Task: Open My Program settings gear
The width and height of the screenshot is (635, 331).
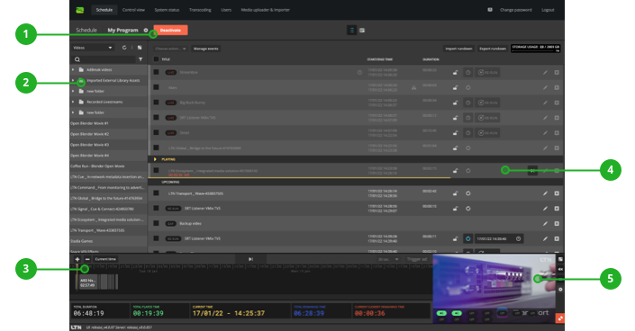Action: click(x=146, y=31)
